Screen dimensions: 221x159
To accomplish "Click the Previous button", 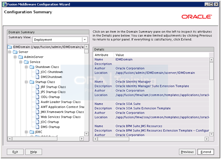I will coord(187,152).
